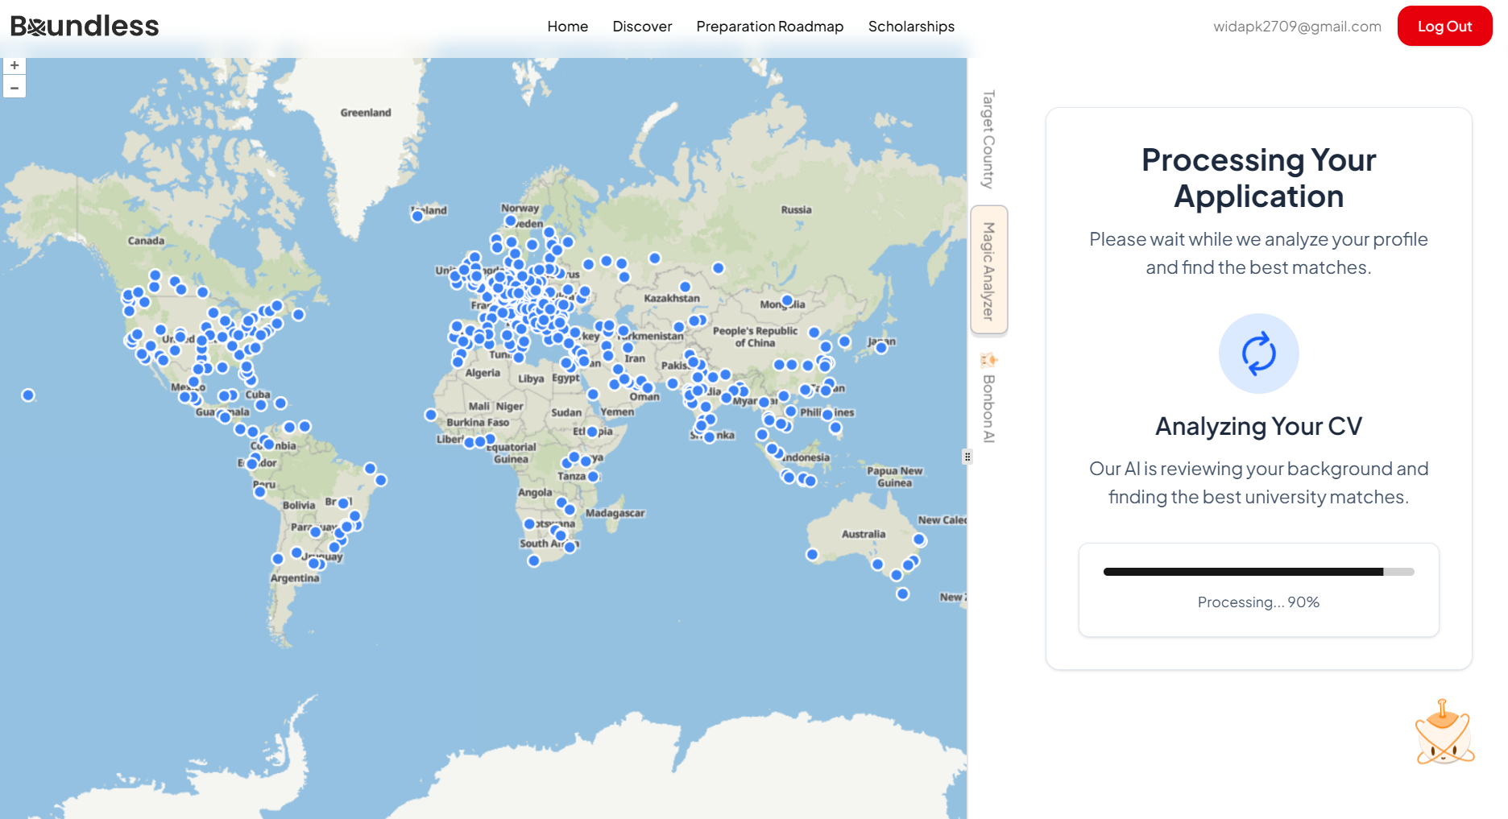Click the panel resize handle beside the map

click(967, 457)
